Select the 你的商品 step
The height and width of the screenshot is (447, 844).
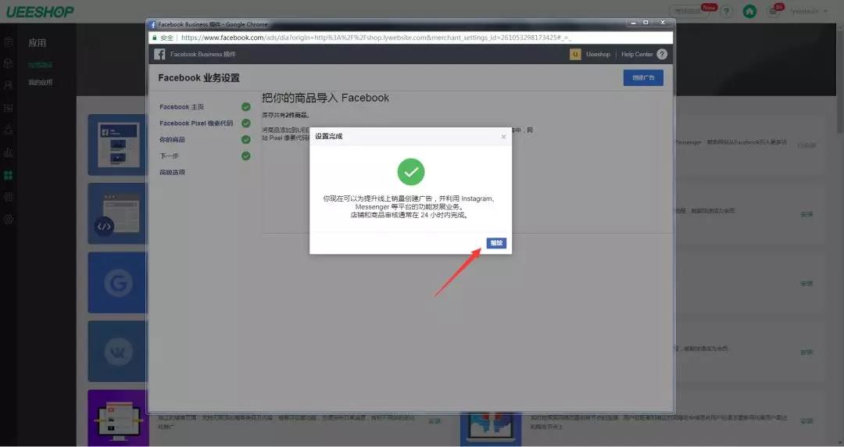172,139
